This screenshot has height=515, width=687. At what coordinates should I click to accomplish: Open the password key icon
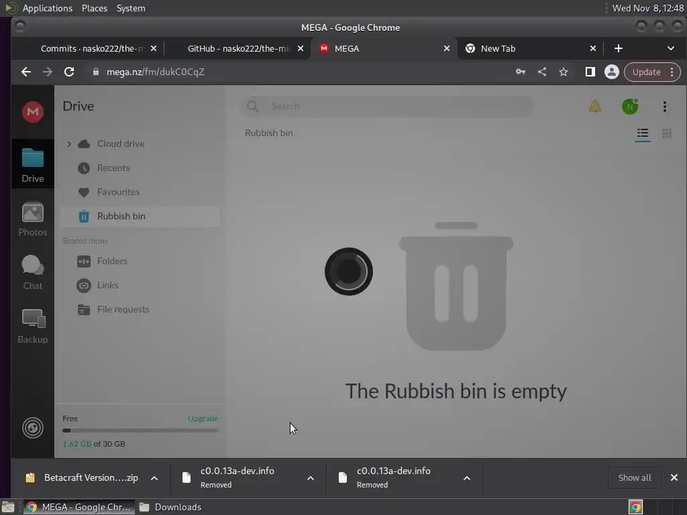click(x=521, y=72)
